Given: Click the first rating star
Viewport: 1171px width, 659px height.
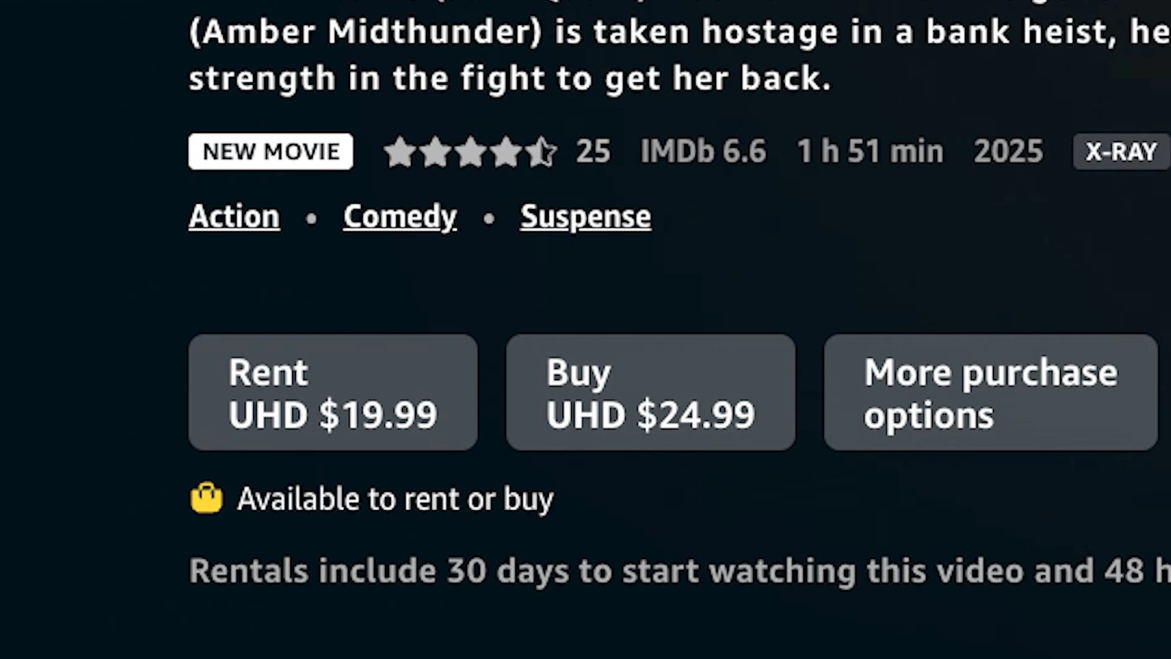Looking at the screenshot, I should pos(400,151).
